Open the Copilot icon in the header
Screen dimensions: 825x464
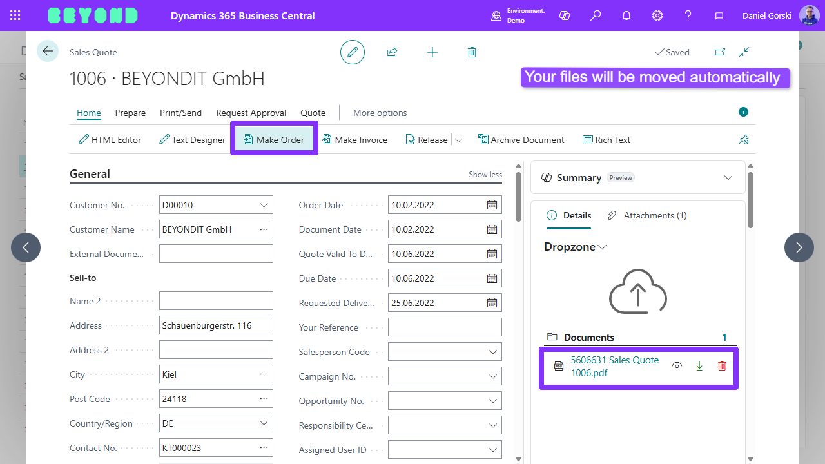tap(565, 15)
